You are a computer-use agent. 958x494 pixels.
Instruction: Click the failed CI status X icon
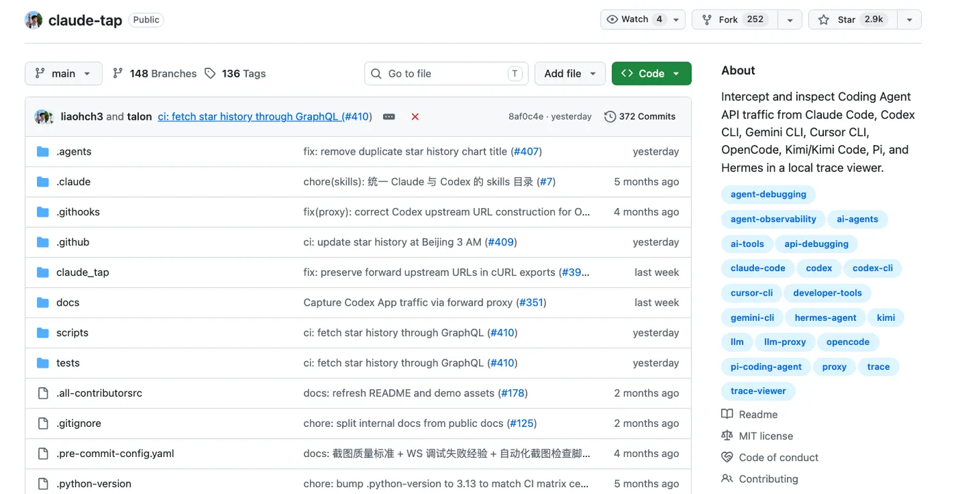click(415, 116)
